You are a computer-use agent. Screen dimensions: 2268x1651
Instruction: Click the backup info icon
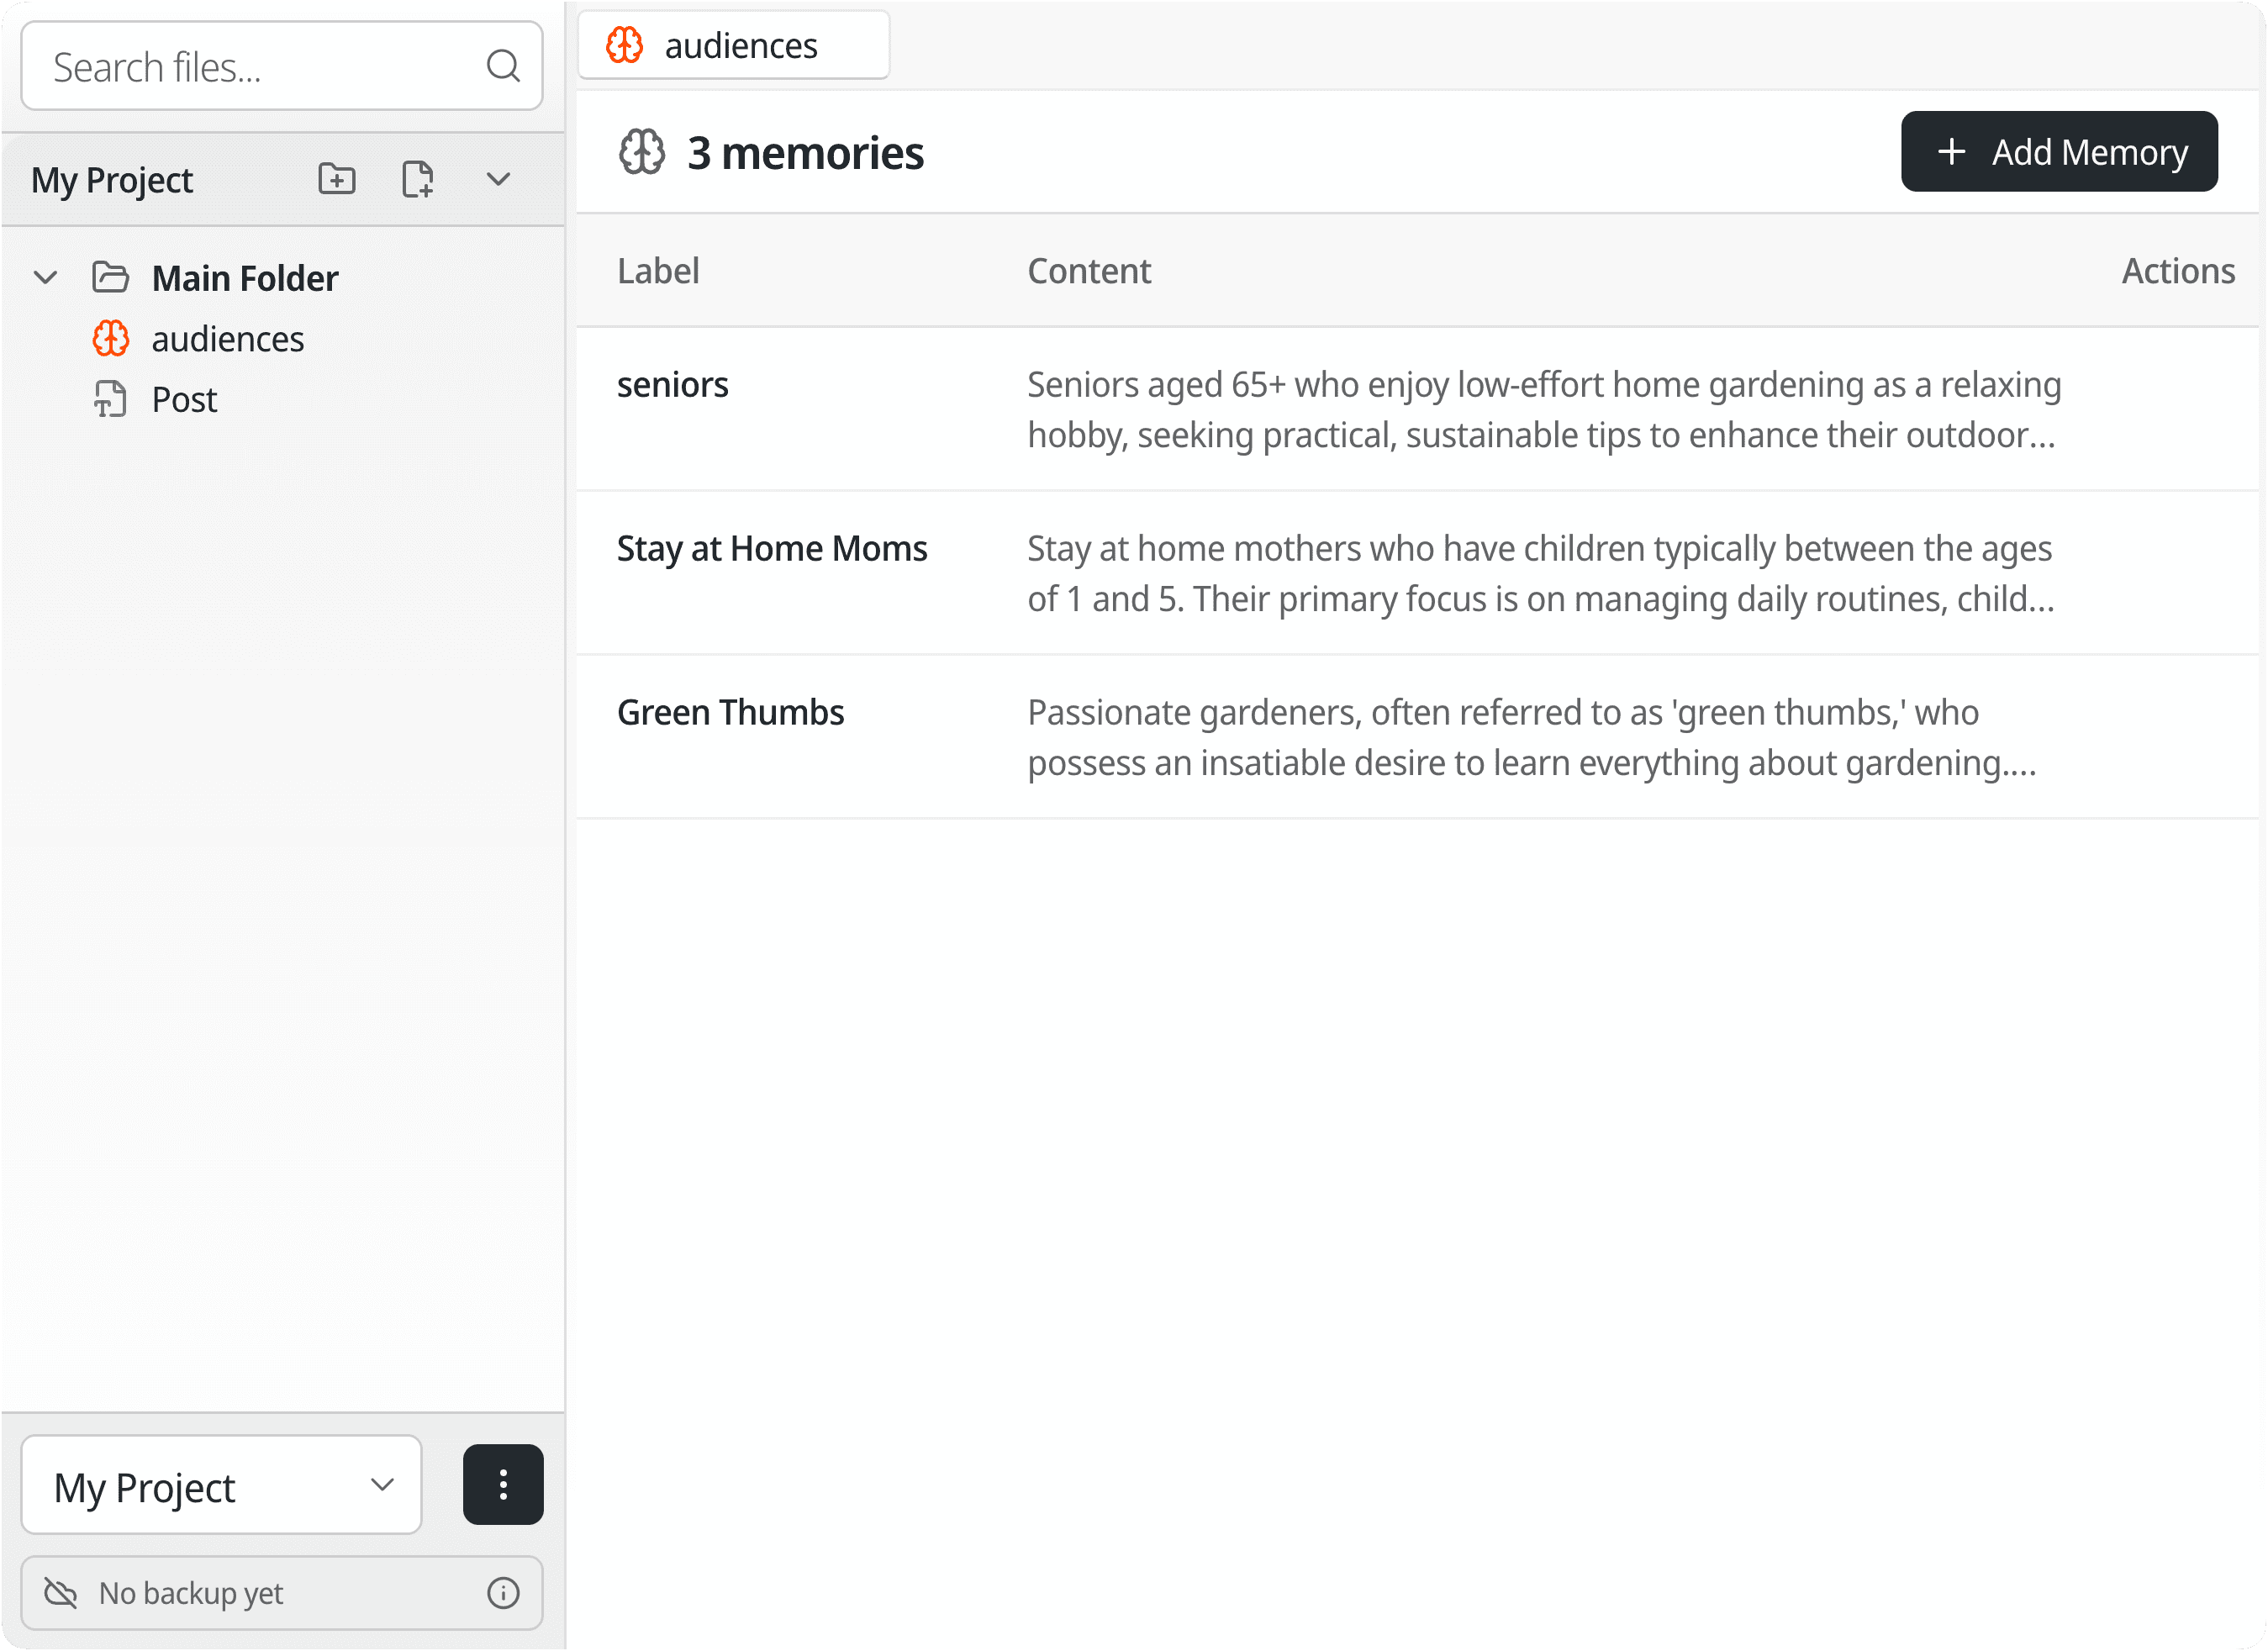(503, 1593)
